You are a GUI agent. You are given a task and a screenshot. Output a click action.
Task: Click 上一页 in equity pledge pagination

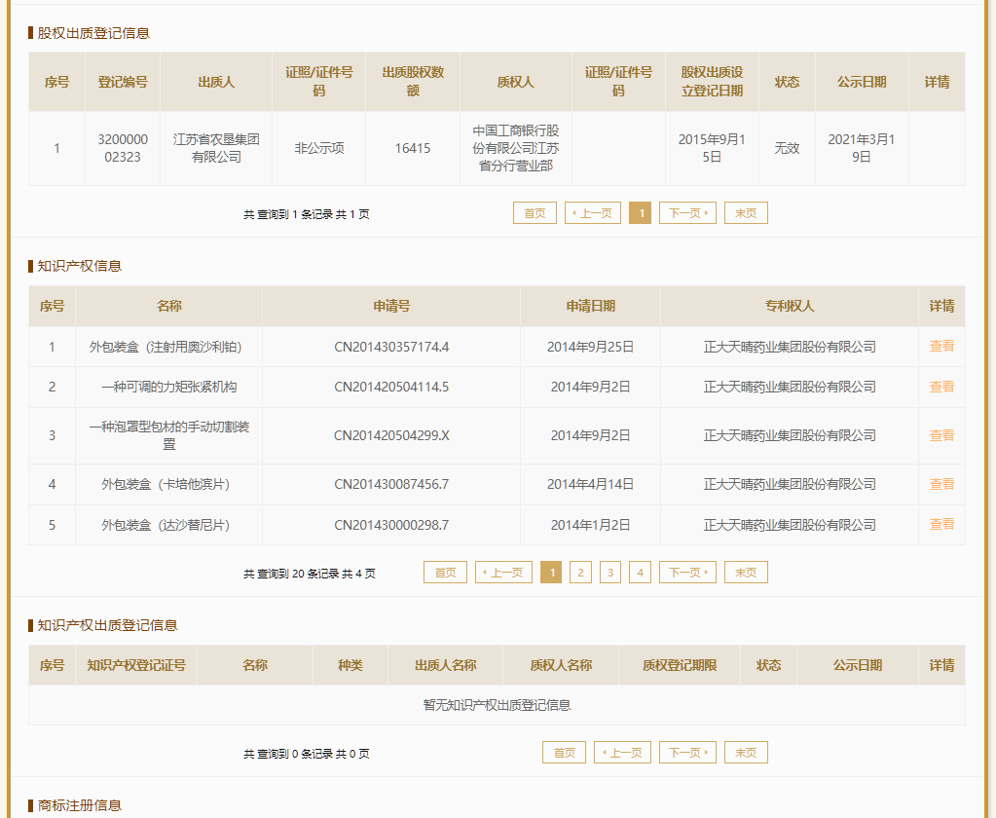(593, 213)
